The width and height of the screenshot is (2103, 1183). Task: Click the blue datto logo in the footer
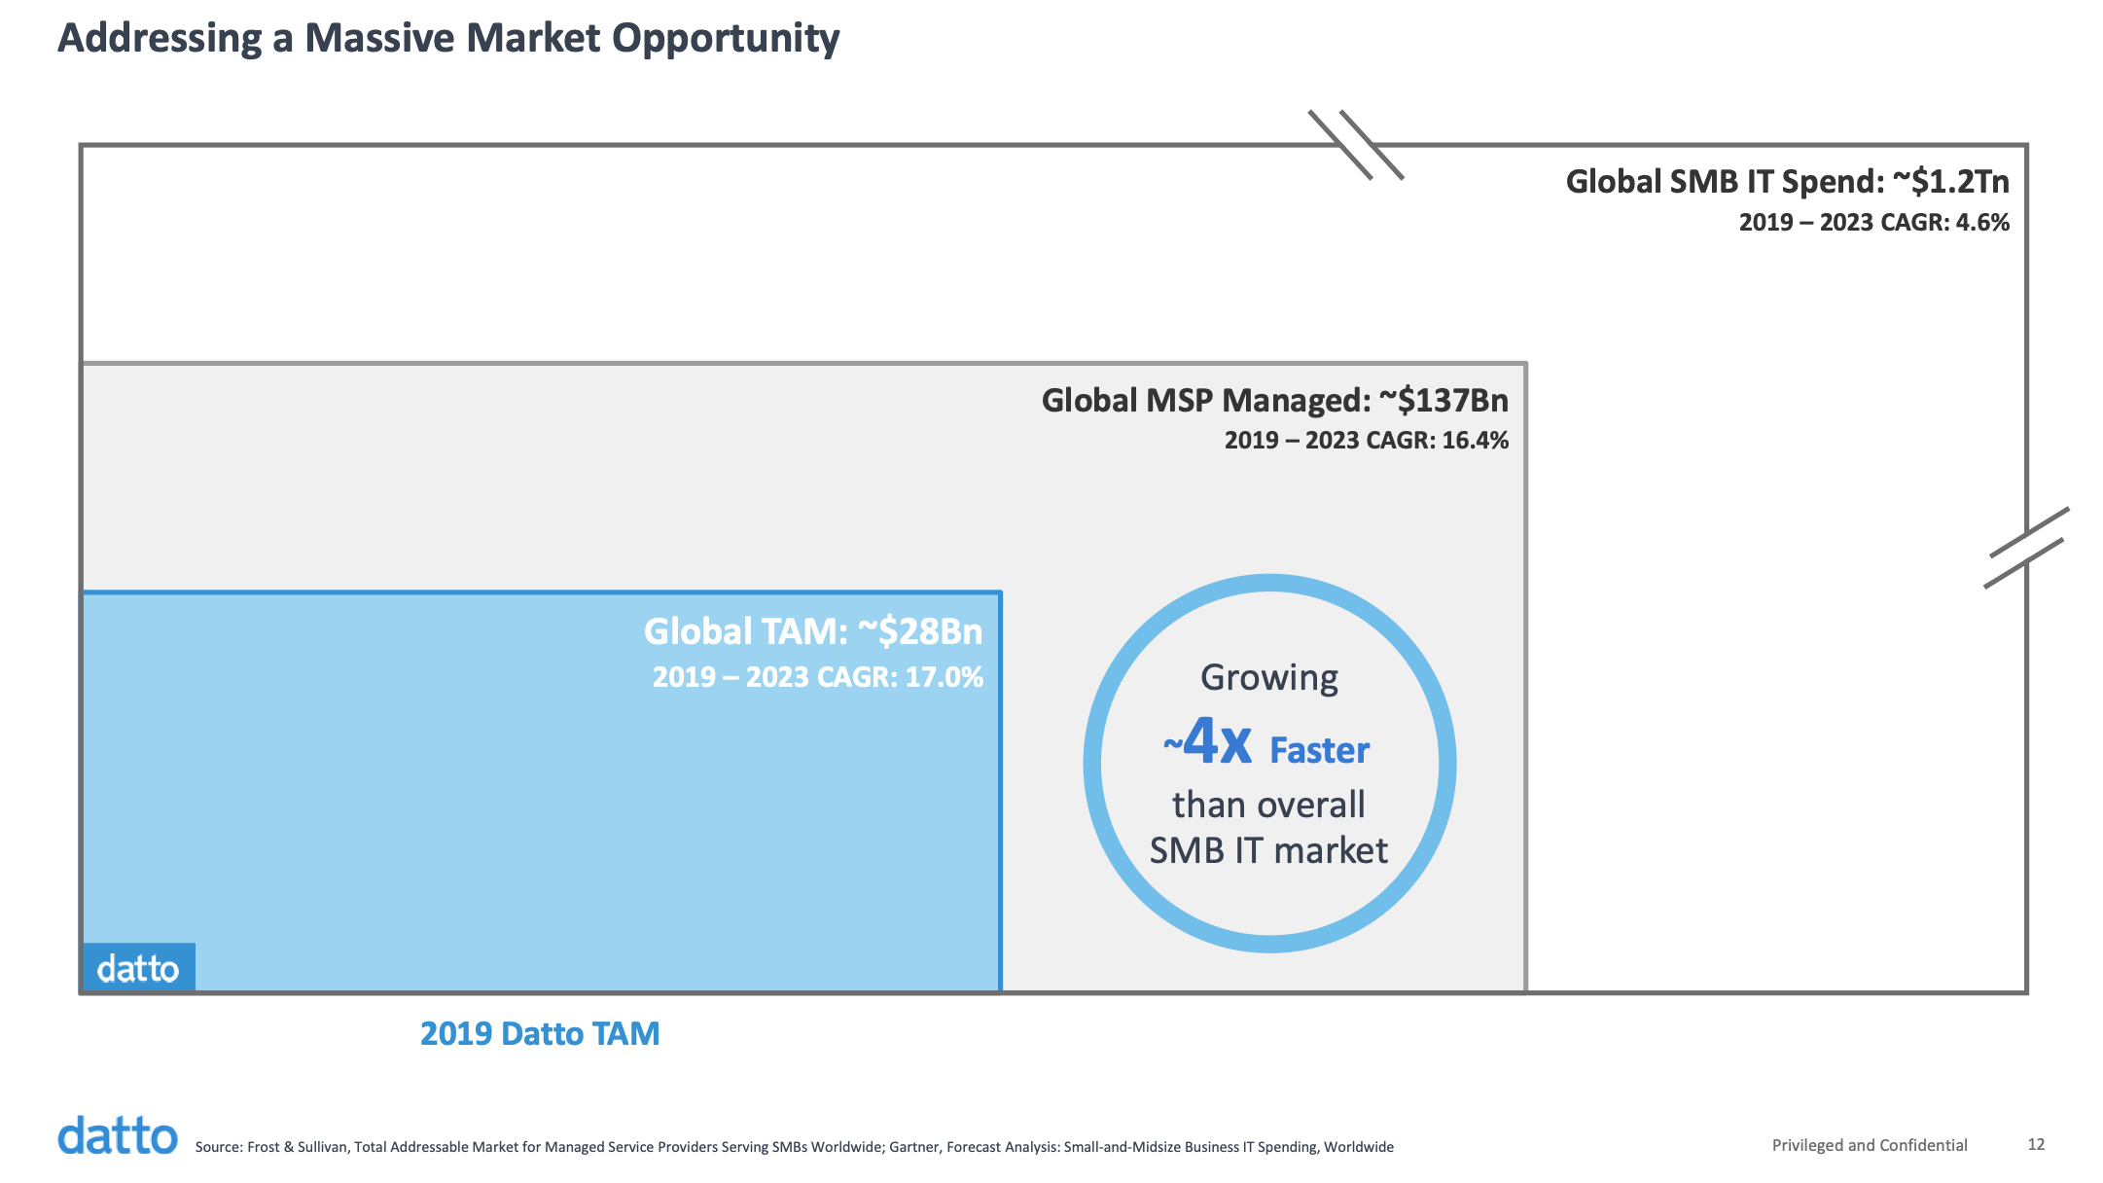pyautogui.click(x=118, y=1135)
